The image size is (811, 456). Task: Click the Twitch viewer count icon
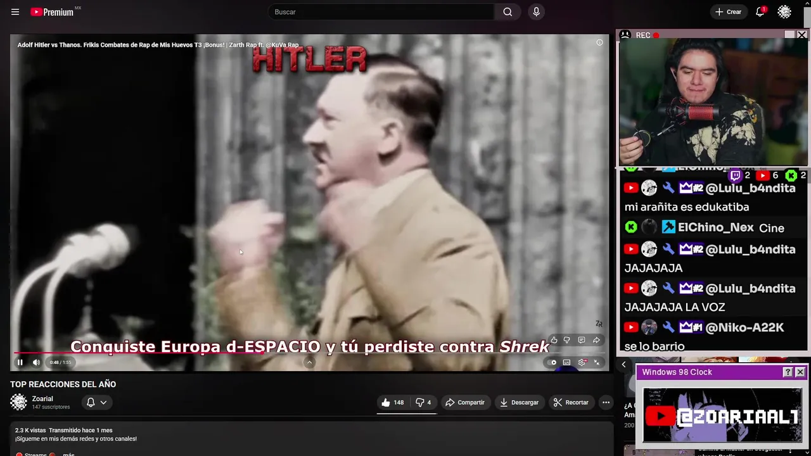tap(735, 175)
